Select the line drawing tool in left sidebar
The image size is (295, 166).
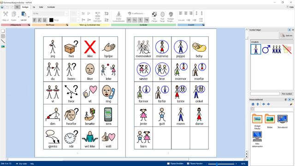point(3,41)
